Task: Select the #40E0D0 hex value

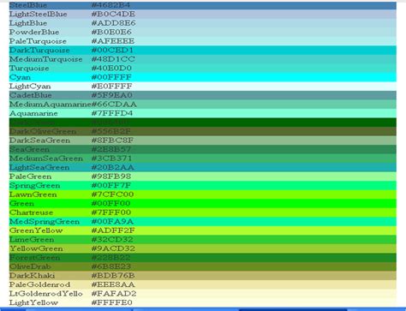Action: point(111,69)
